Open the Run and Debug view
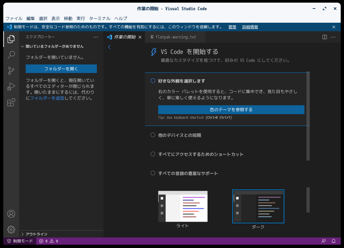The width and height of the screenshot is (344, 248). coord(11,87)
